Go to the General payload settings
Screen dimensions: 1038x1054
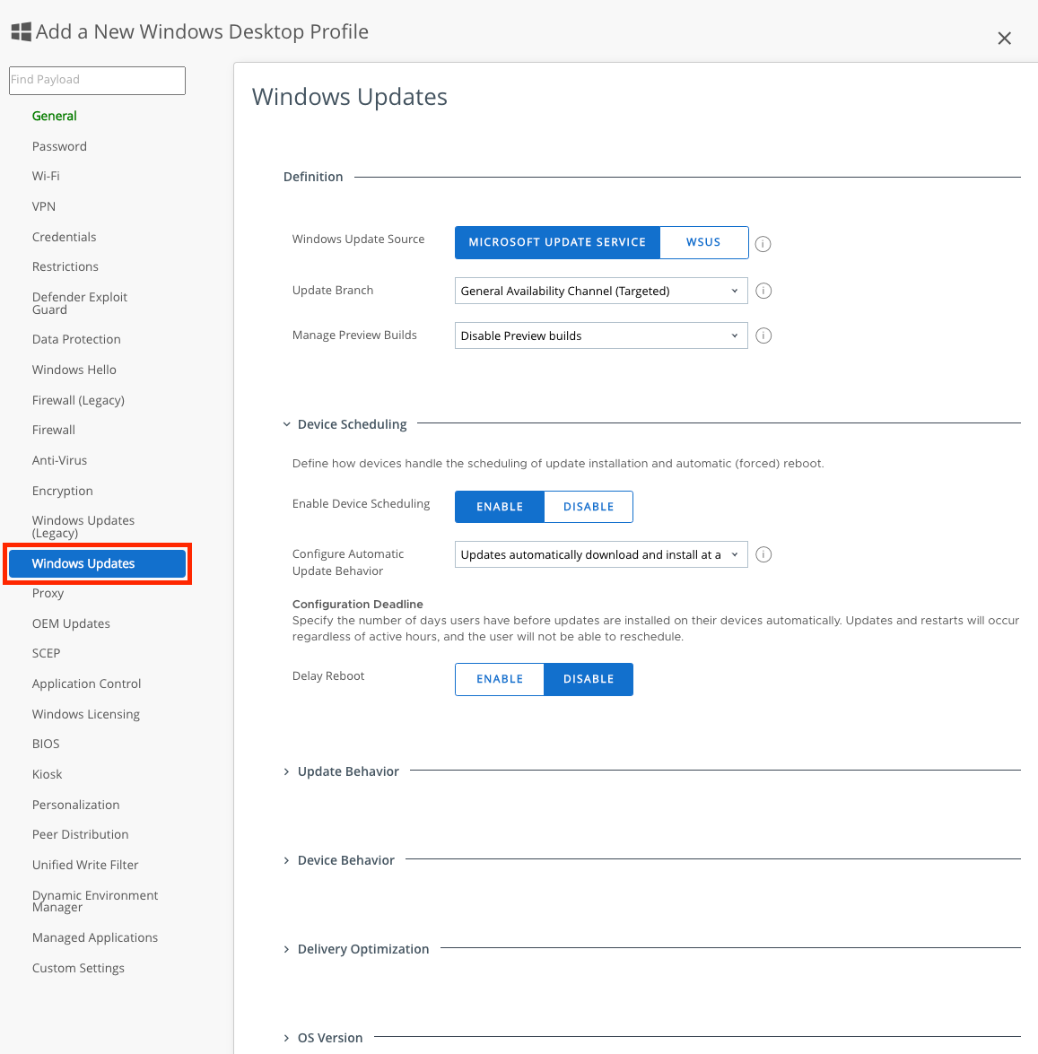pyautogui.click(x=55, y=116)
